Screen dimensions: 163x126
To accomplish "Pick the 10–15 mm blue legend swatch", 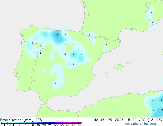I will tap(34, 123).
